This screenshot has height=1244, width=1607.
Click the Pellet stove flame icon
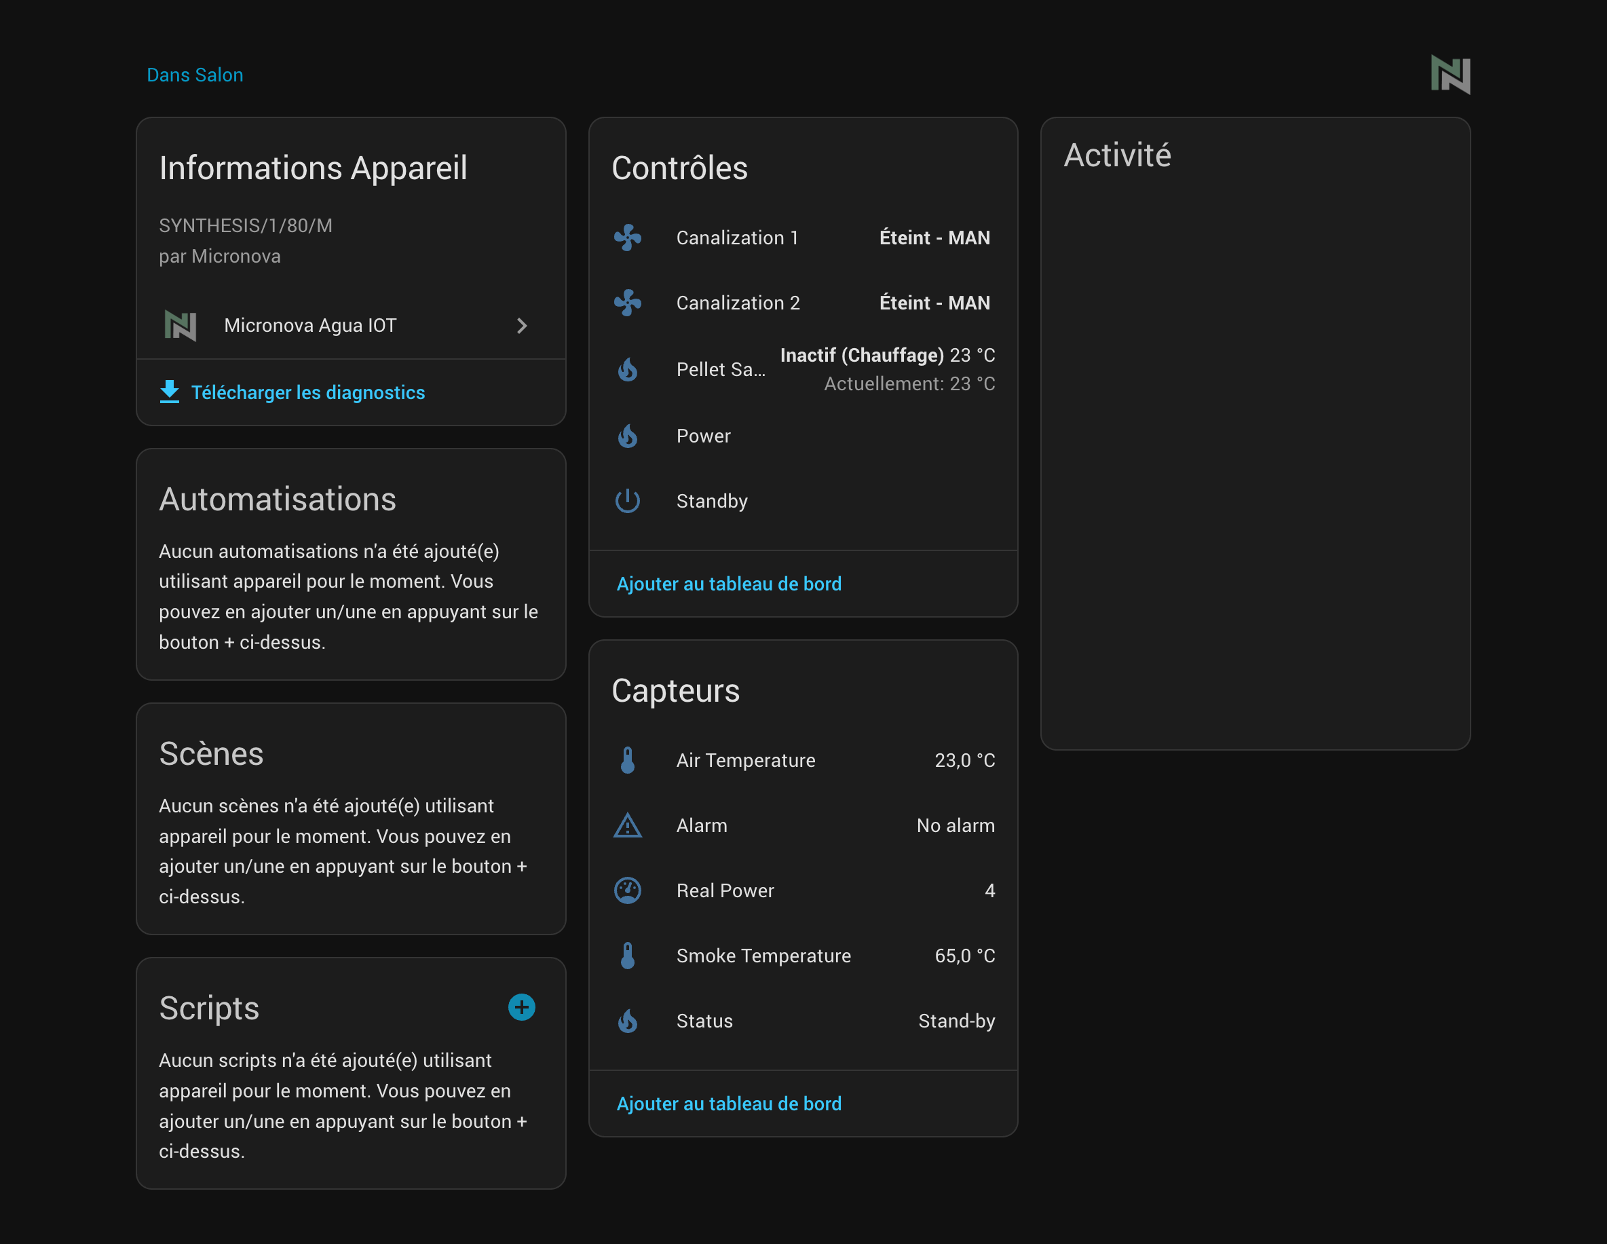[x=627, y=369]
